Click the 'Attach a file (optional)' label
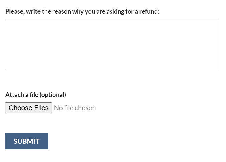Image resolution: width=226 pixels, height=162 pixels. tap(36, 95)
